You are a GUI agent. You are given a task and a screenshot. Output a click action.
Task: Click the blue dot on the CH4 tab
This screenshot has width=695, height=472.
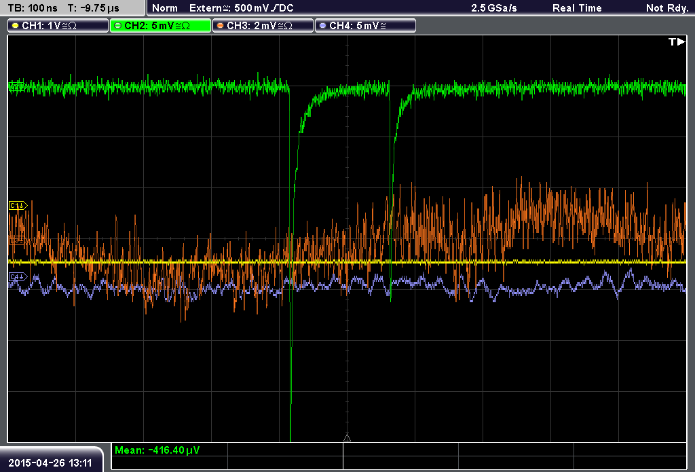322,26
